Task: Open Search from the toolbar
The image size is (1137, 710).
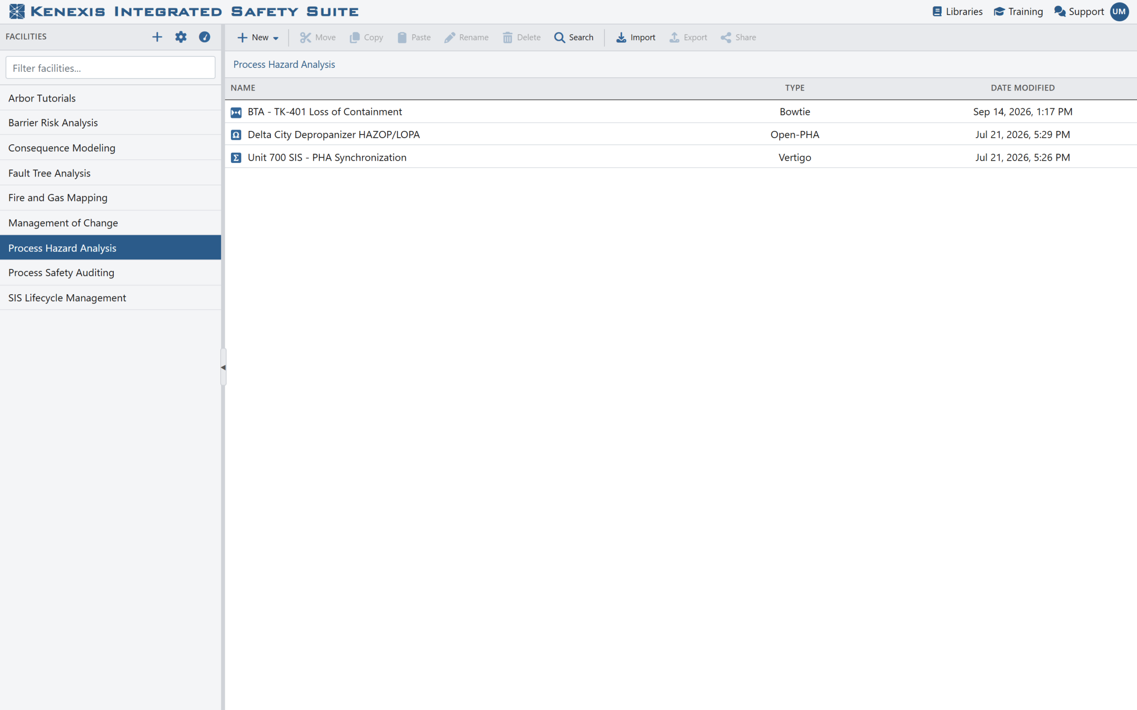Action: point(574,38)
